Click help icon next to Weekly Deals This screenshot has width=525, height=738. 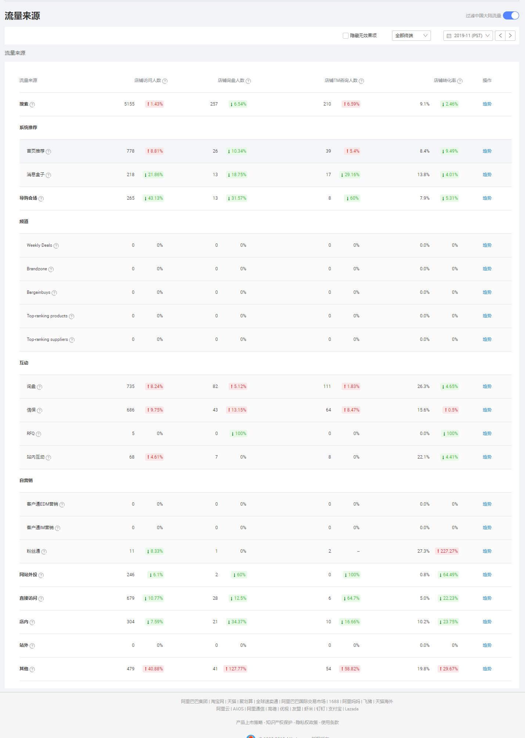tap(56, 246)
